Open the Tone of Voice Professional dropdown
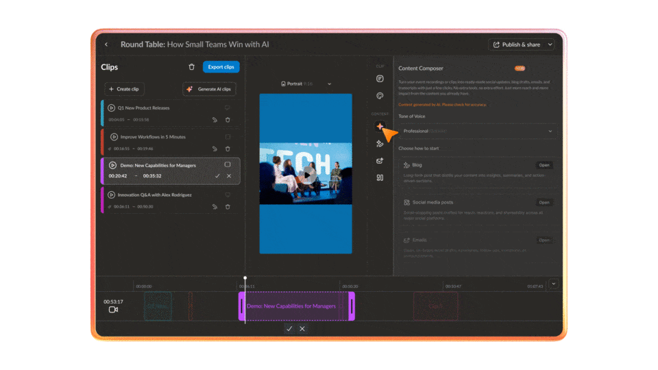658x370 pixels. [x=478, y=132]
